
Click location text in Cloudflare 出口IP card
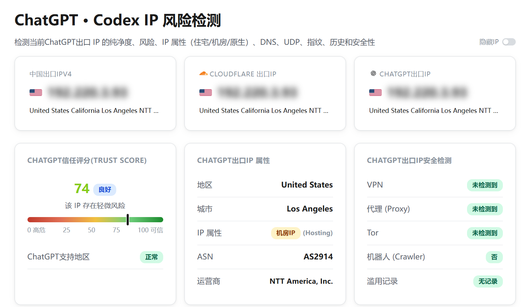264,110
